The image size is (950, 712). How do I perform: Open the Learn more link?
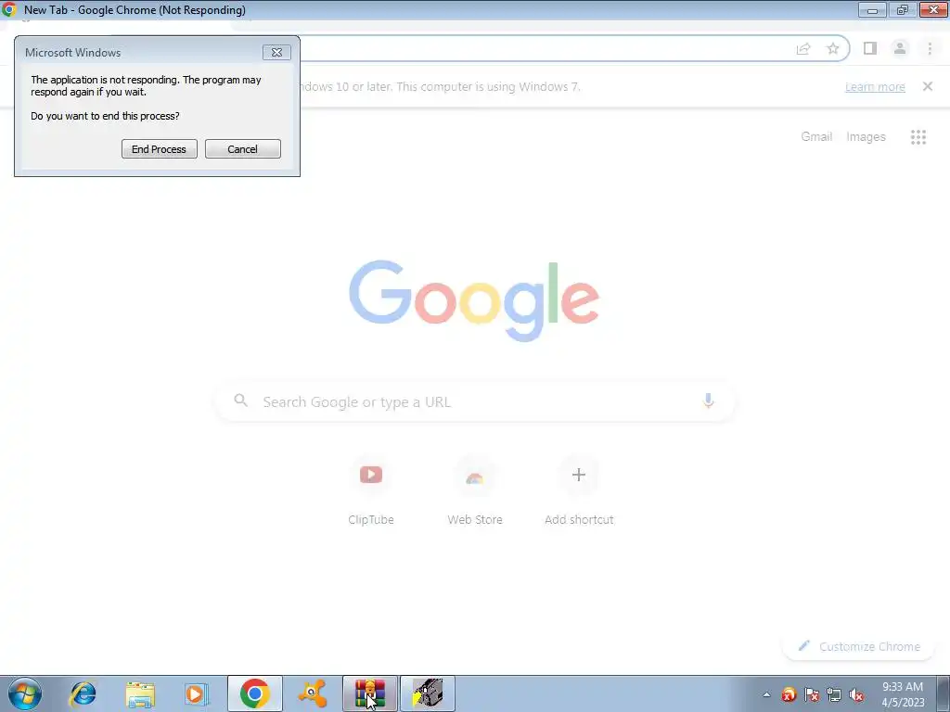875,86
